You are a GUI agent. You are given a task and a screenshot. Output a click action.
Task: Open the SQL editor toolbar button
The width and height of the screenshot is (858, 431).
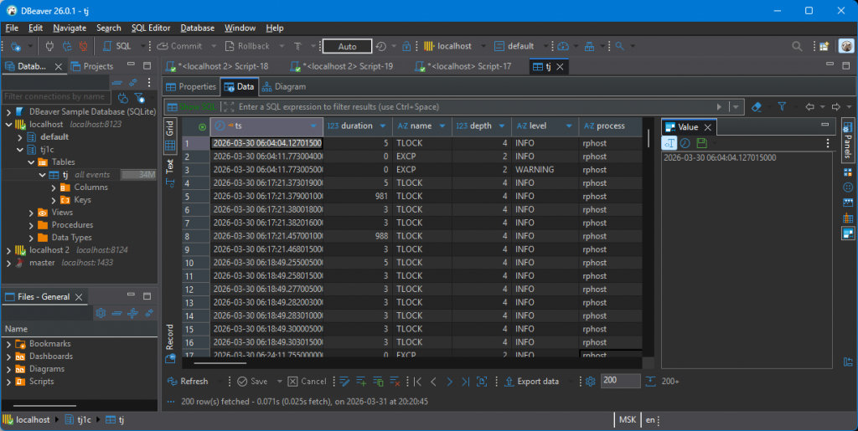click(x=118, y=46)
